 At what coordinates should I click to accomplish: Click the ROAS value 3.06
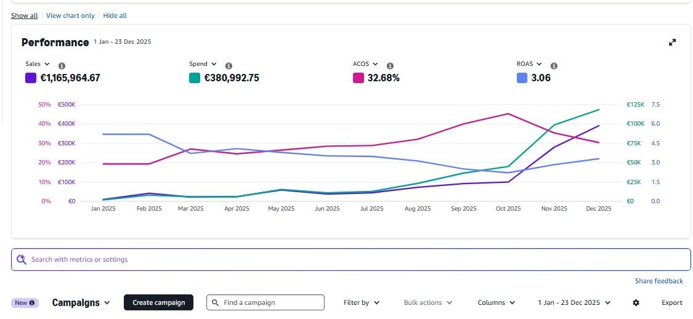click(x=541, y=78)
